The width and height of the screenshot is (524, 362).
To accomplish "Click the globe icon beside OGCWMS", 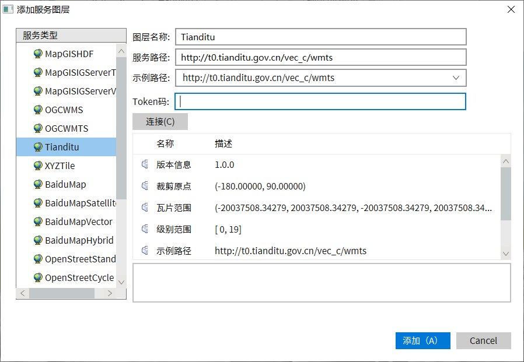I will 38,110.
